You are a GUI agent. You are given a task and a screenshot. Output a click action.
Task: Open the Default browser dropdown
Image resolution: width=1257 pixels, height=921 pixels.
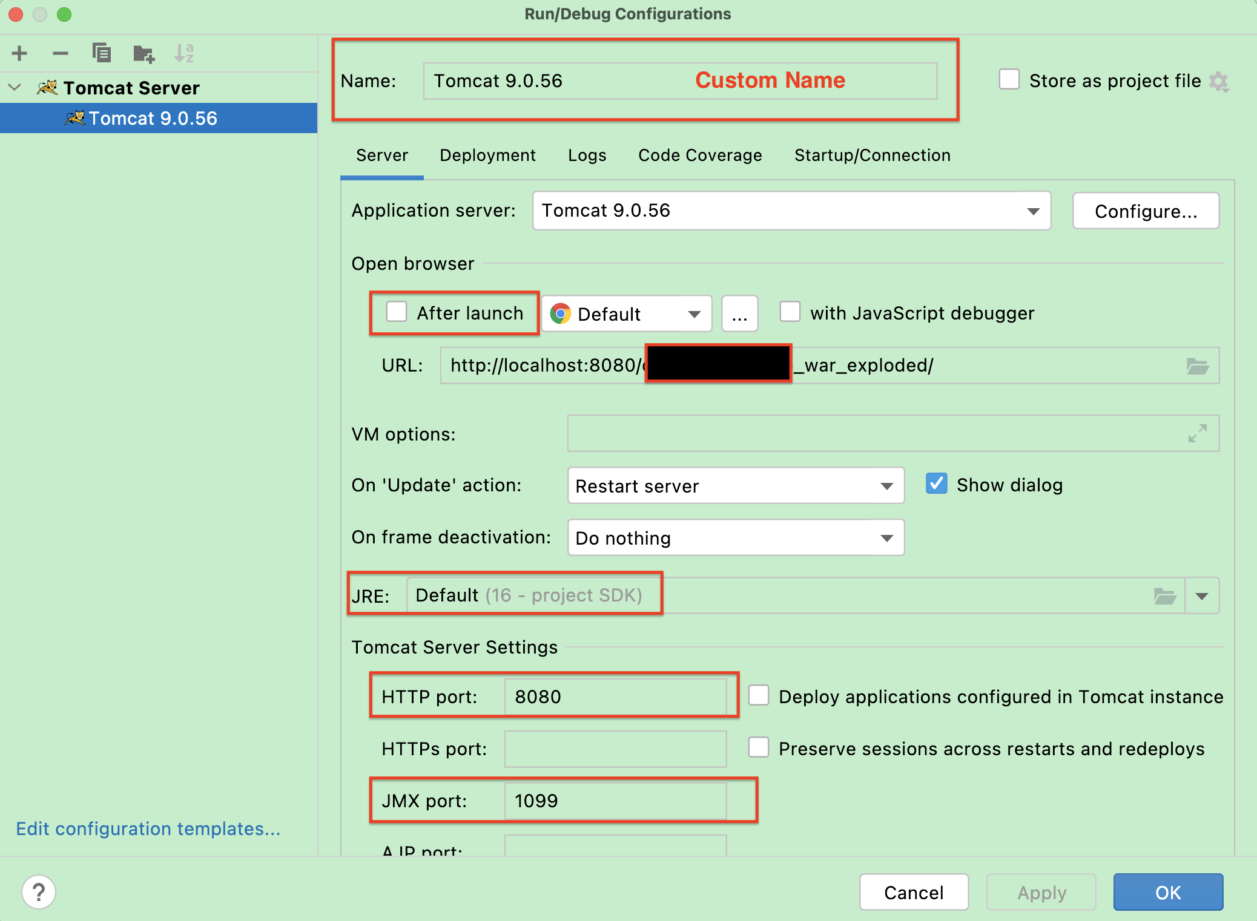pos(627,313)
